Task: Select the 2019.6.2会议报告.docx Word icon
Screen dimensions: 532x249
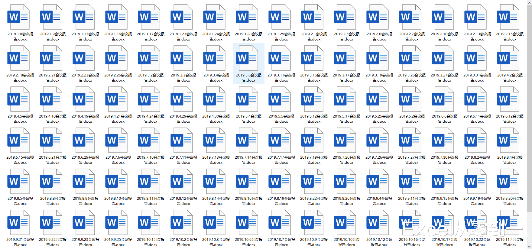Action: (x=410, y=99)
